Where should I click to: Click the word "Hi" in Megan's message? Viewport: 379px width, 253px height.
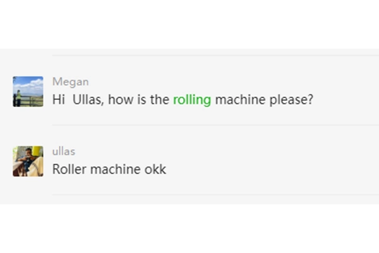(58, 100)
